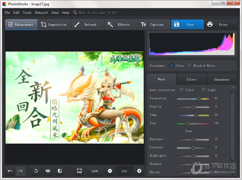Open the Effects tab
This screenshot has height=180, width=242.
pyautogui.click(x=121, y=25)
